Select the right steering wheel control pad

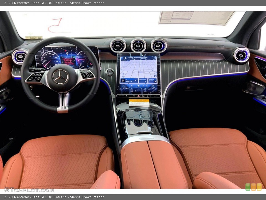(87, 74)
